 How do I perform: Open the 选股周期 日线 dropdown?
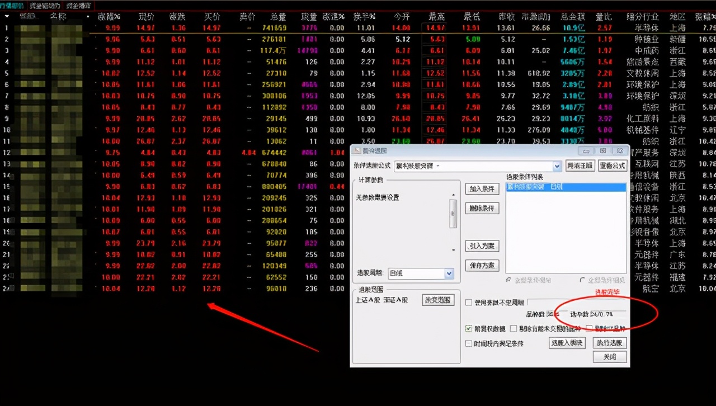[449, 273]
